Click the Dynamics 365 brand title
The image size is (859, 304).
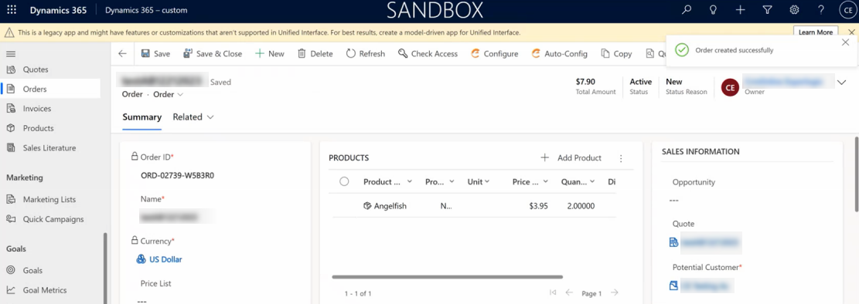click(x=58, y=10)
